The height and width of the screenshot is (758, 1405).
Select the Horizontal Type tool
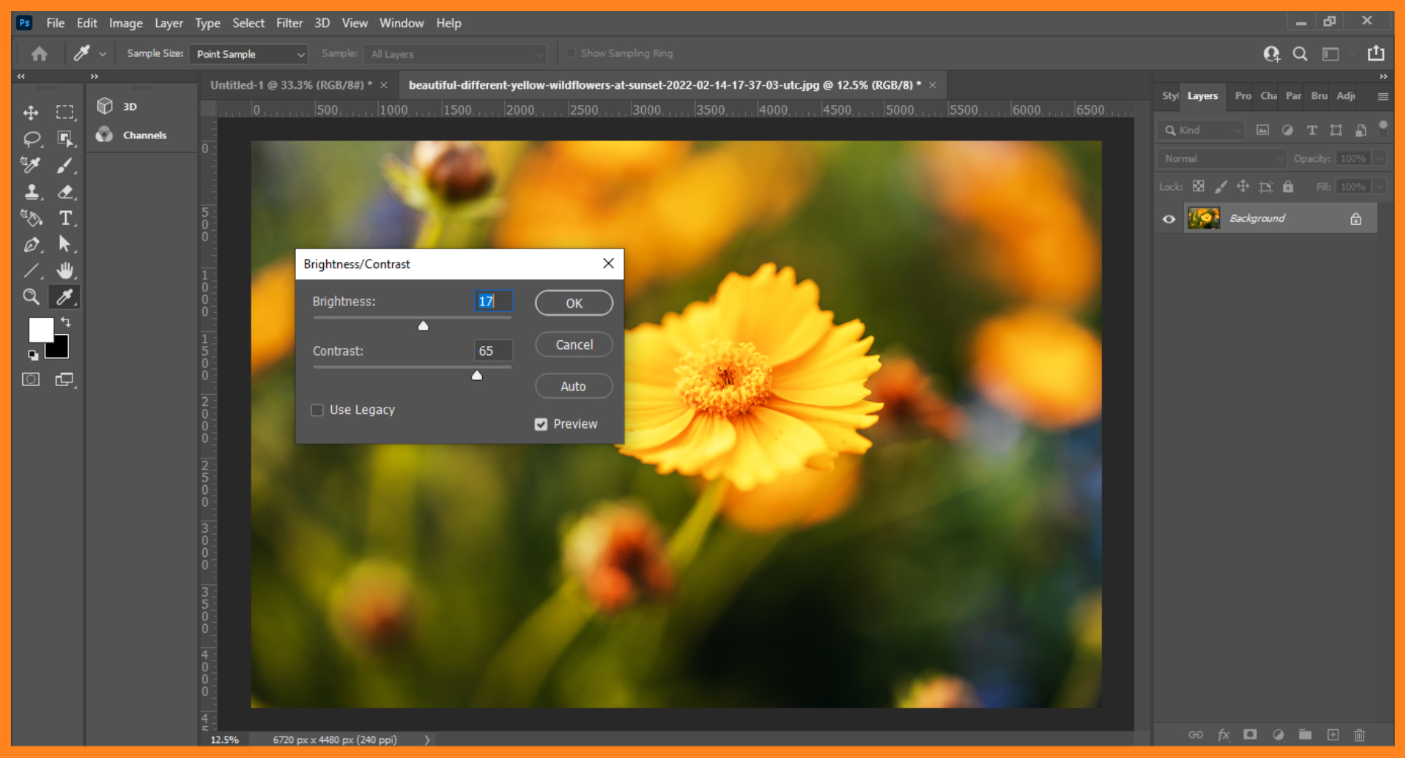point(65,218)
